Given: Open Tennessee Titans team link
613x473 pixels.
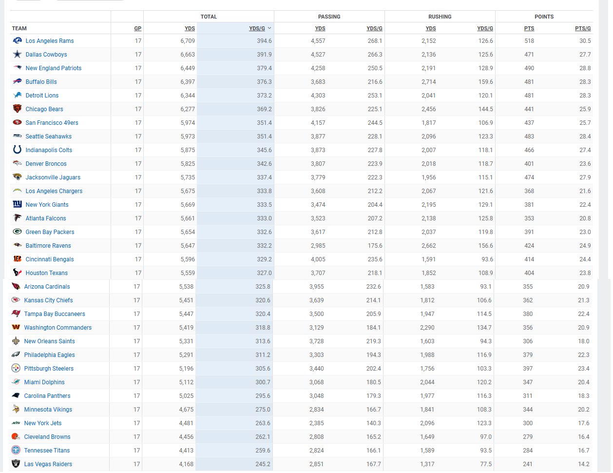Looking at the screenshot, I should click(x=47, y=451).
